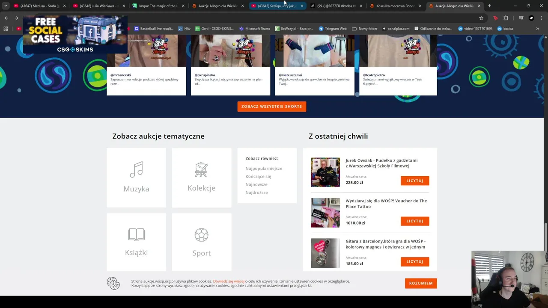The image size is (548, 308).
Task: Open the Extensions puzzle icon
Action: point(506,18)
